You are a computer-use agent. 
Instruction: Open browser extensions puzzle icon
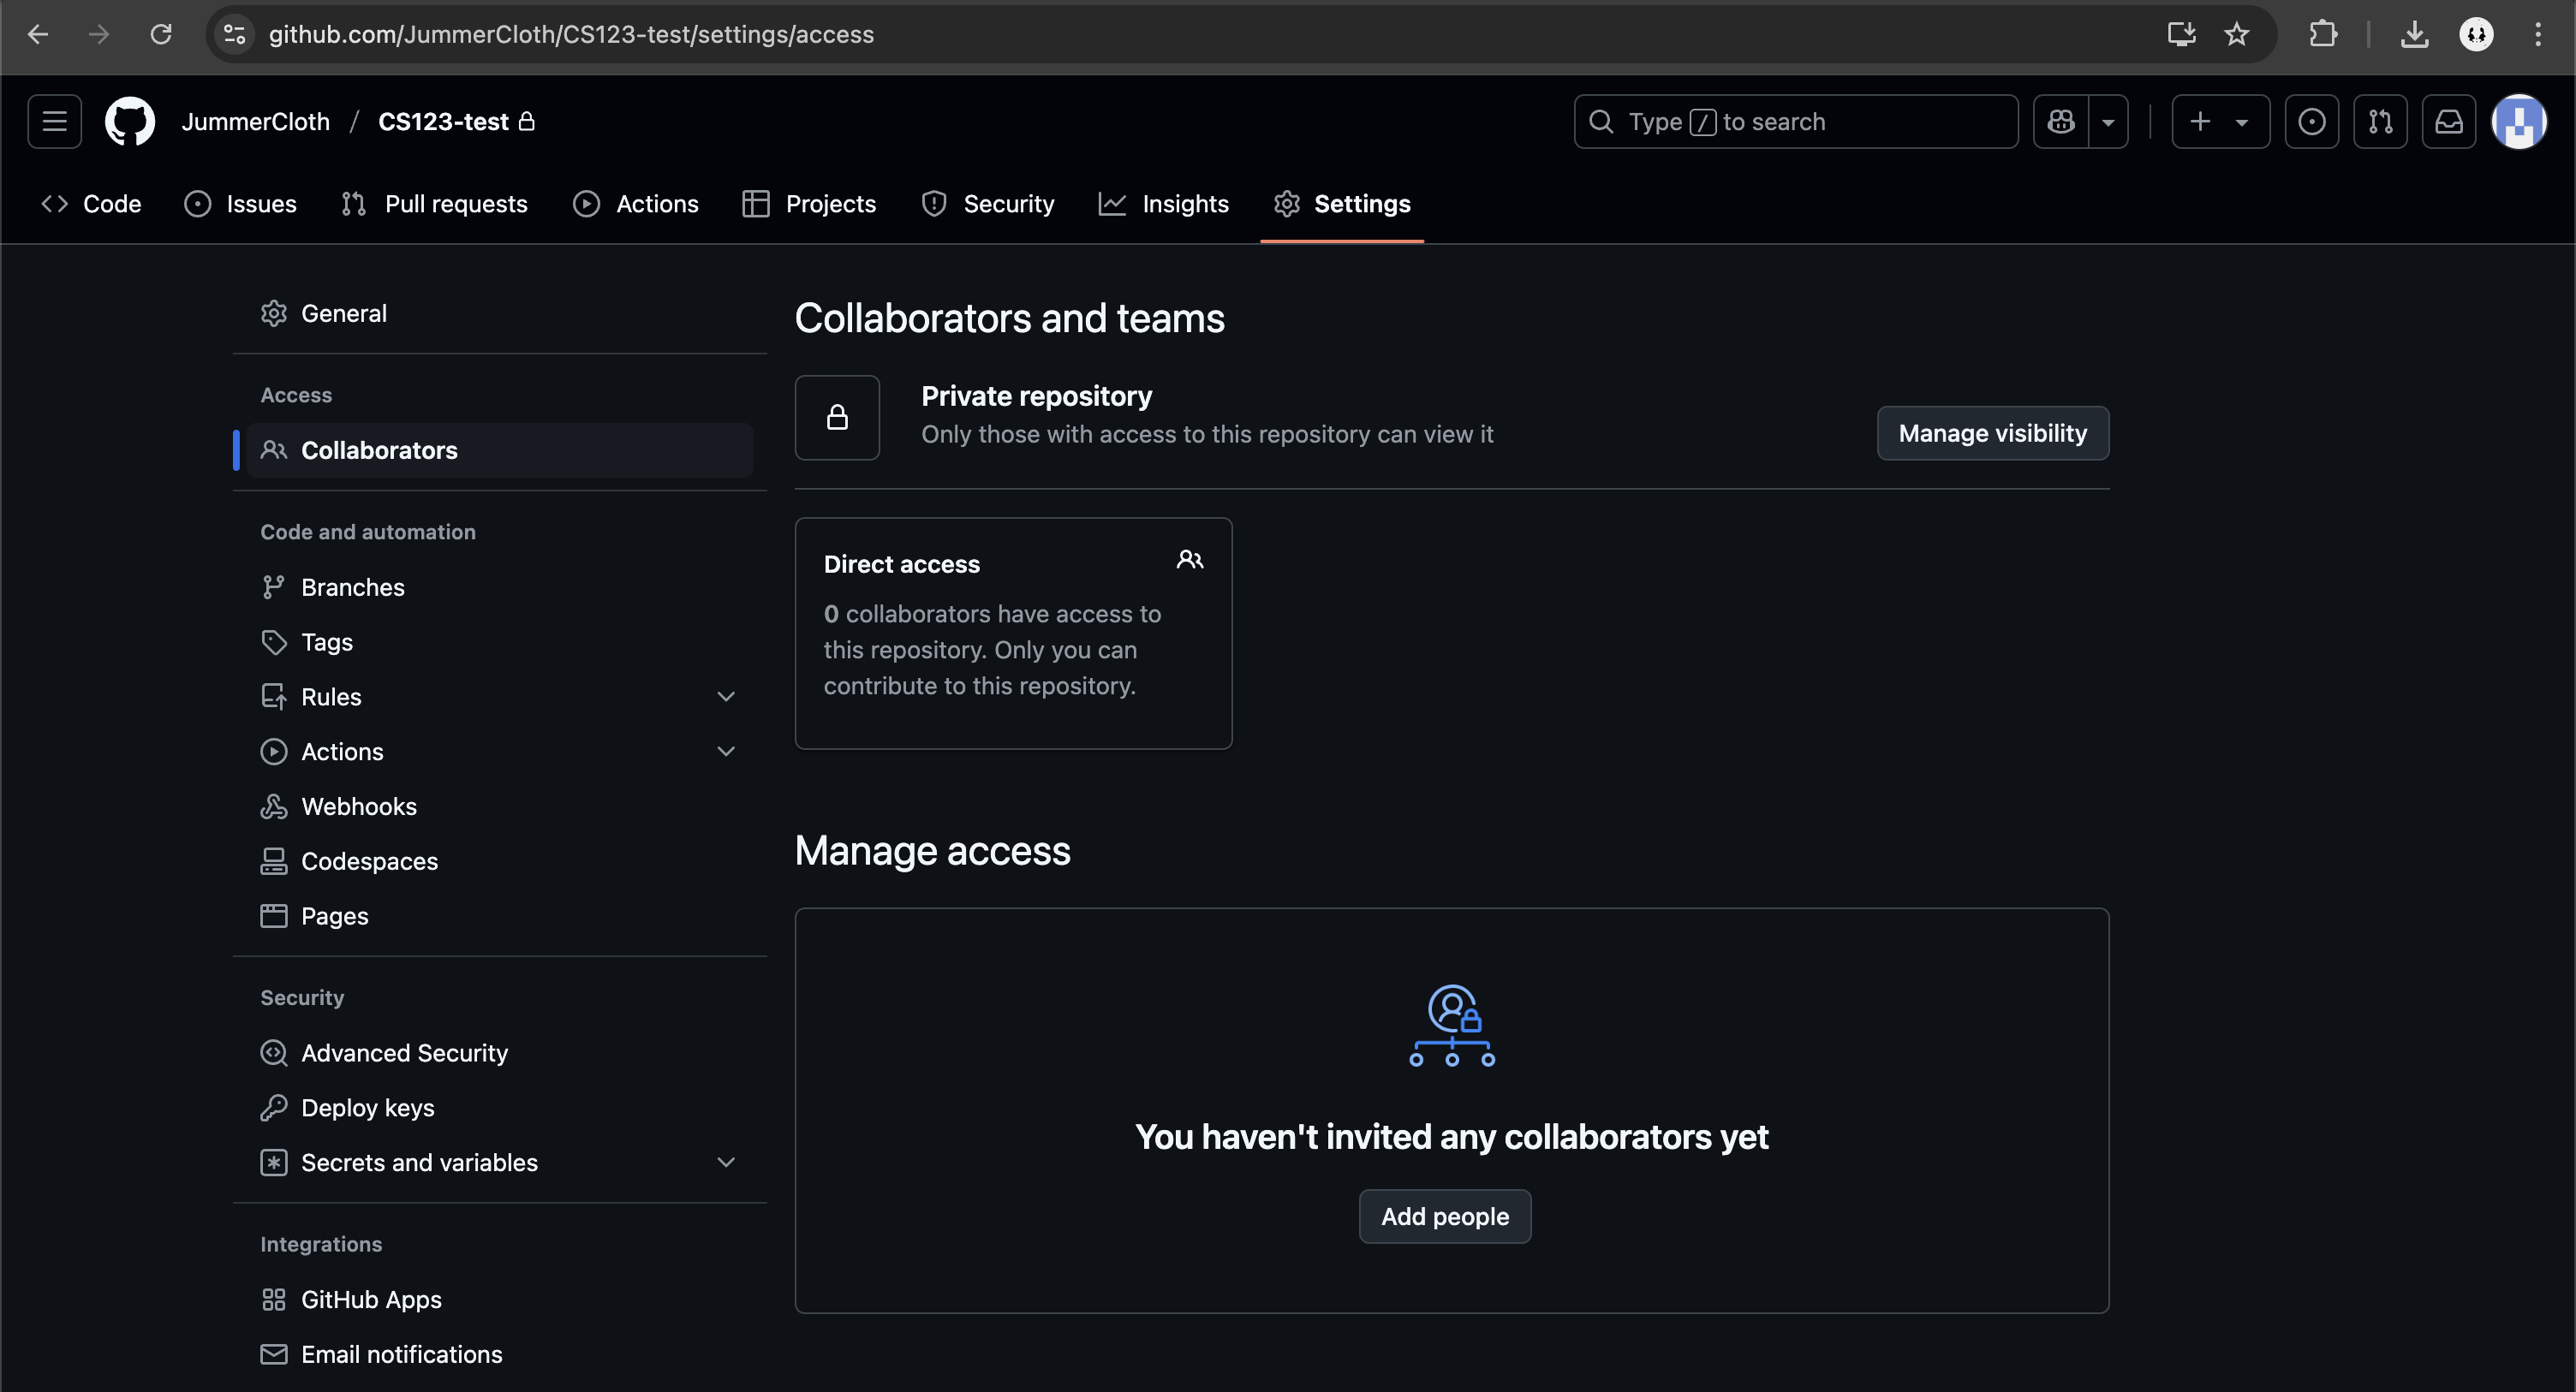(2322, 35)
